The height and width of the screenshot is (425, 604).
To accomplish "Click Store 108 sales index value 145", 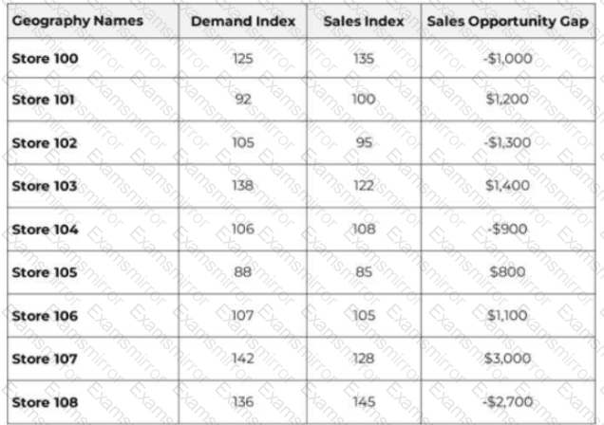I will 364,402.
